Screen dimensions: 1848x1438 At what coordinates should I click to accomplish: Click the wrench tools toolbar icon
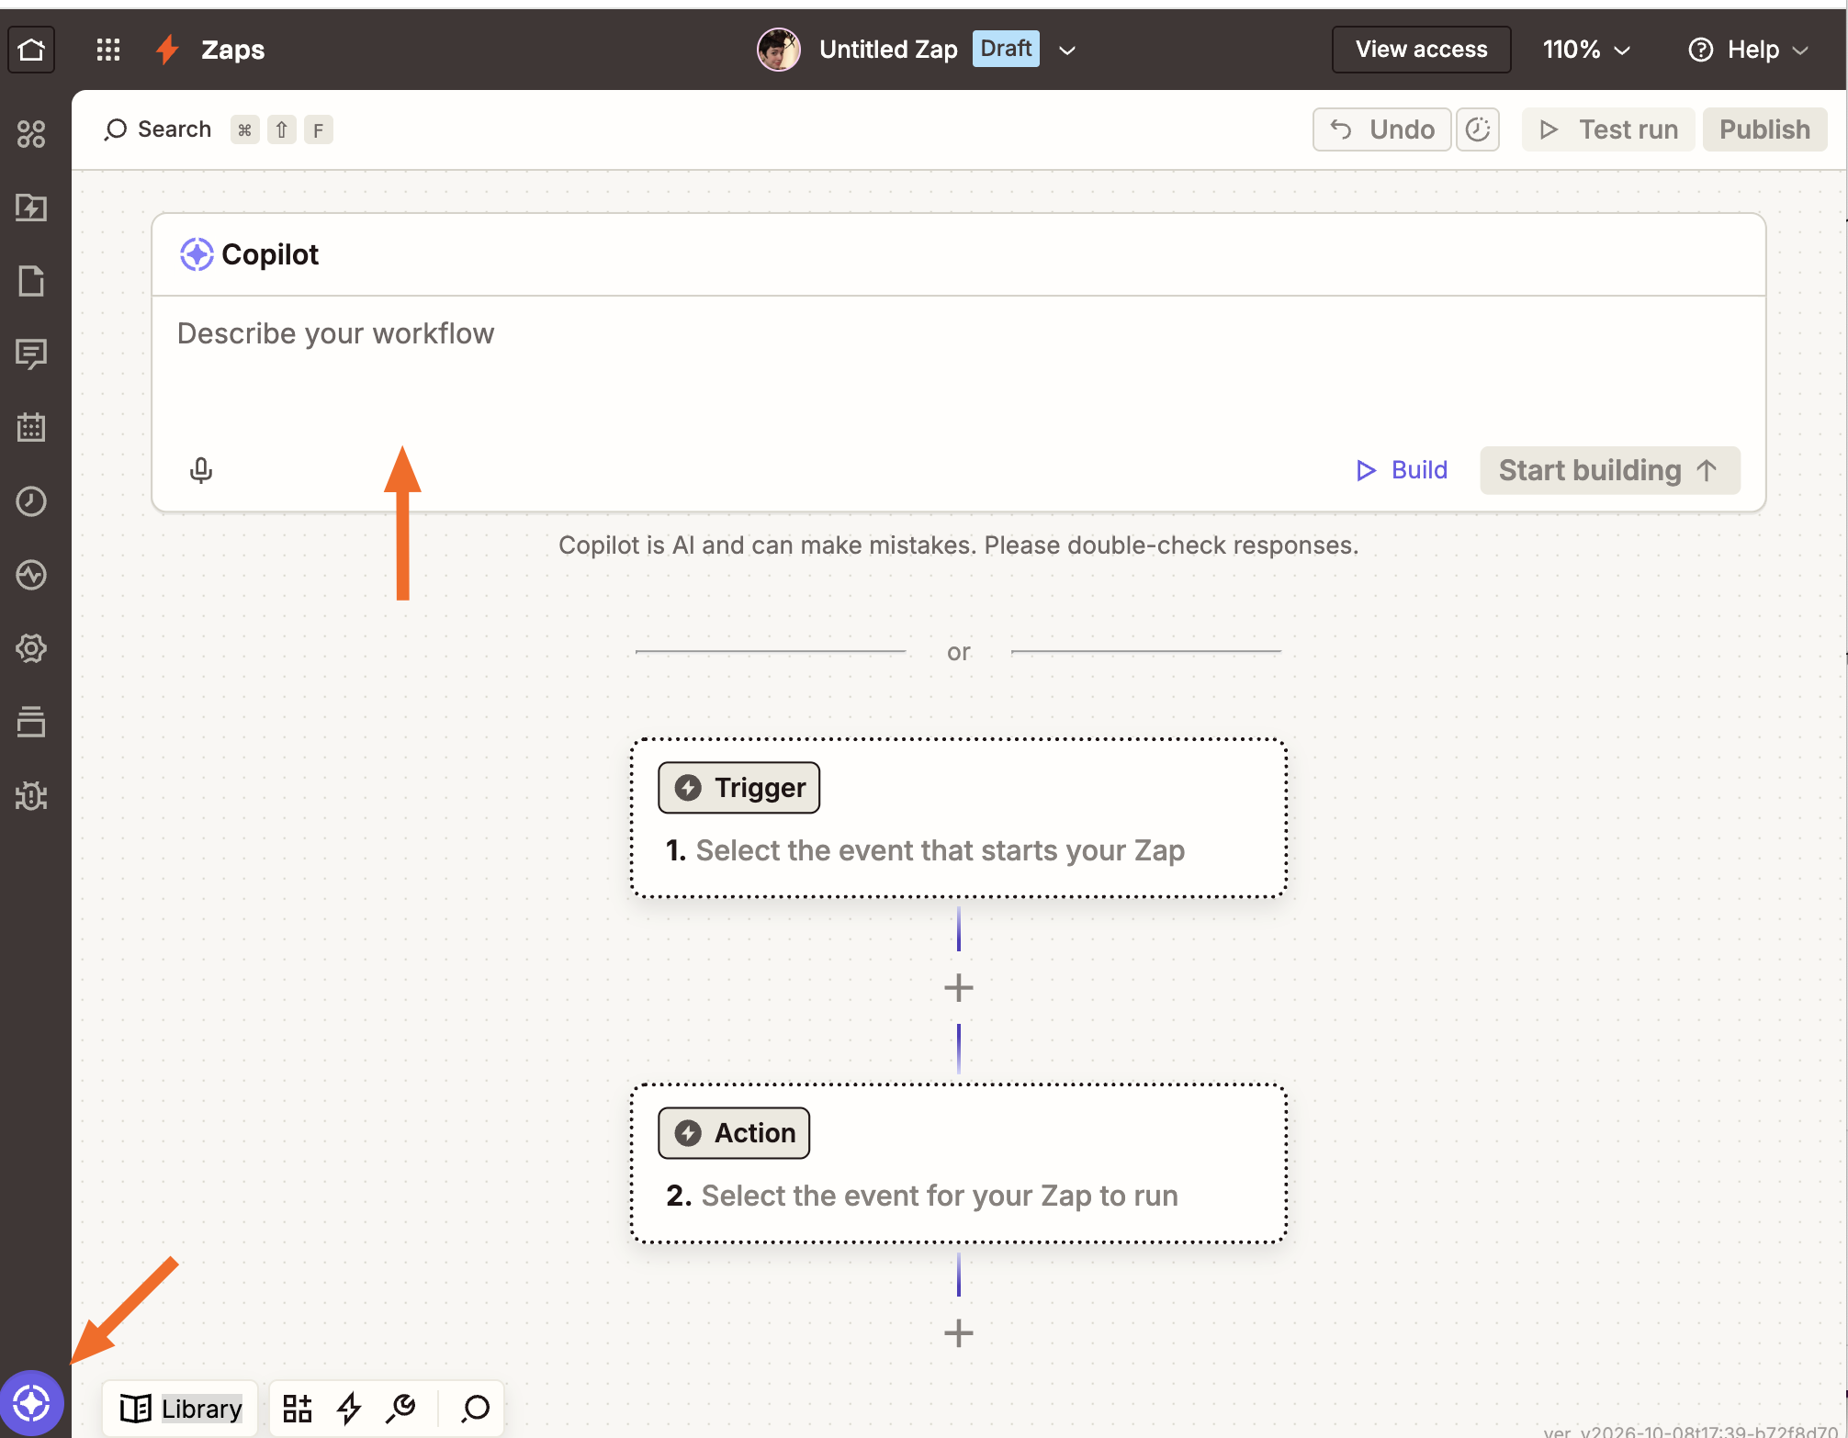coord(401,1408)
